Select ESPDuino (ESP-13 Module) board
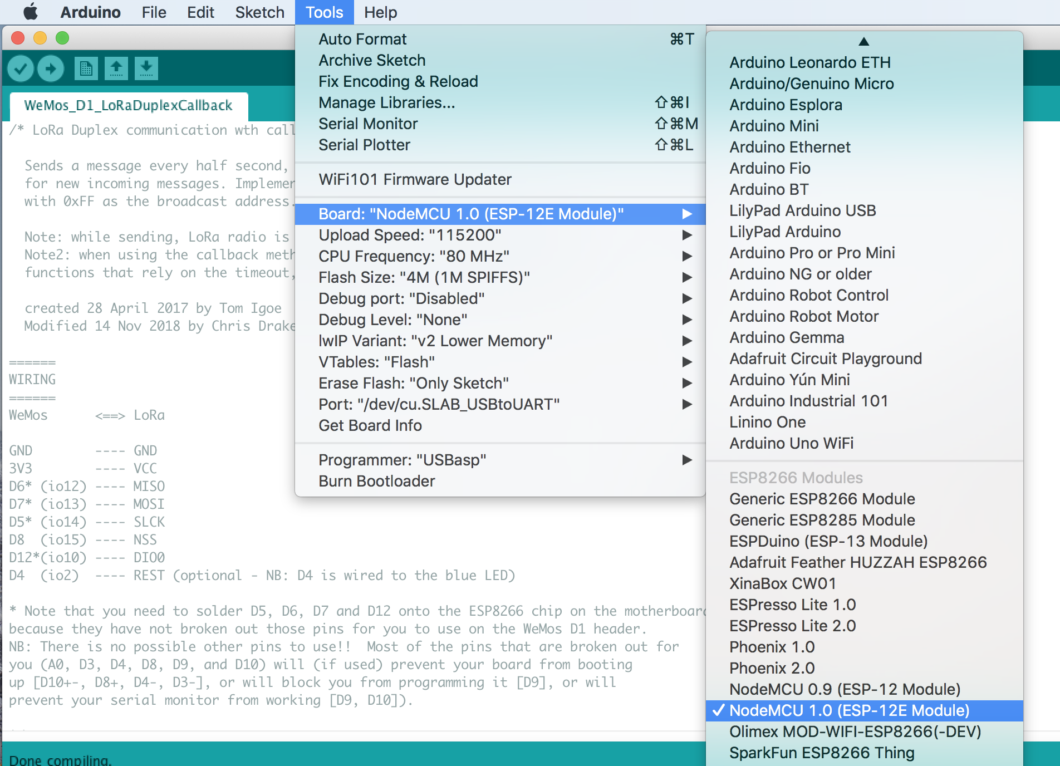The image size is (1060, 766). [865, 541]
